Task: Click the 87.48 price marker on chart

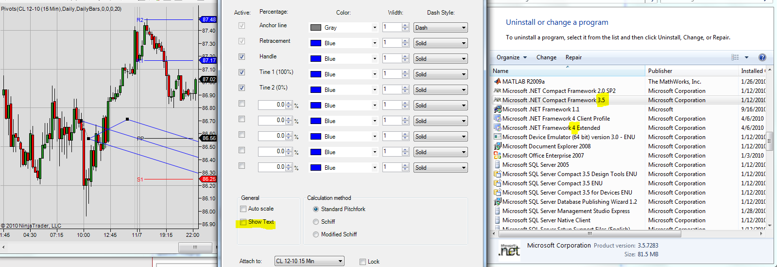Action: coord(208,19)
